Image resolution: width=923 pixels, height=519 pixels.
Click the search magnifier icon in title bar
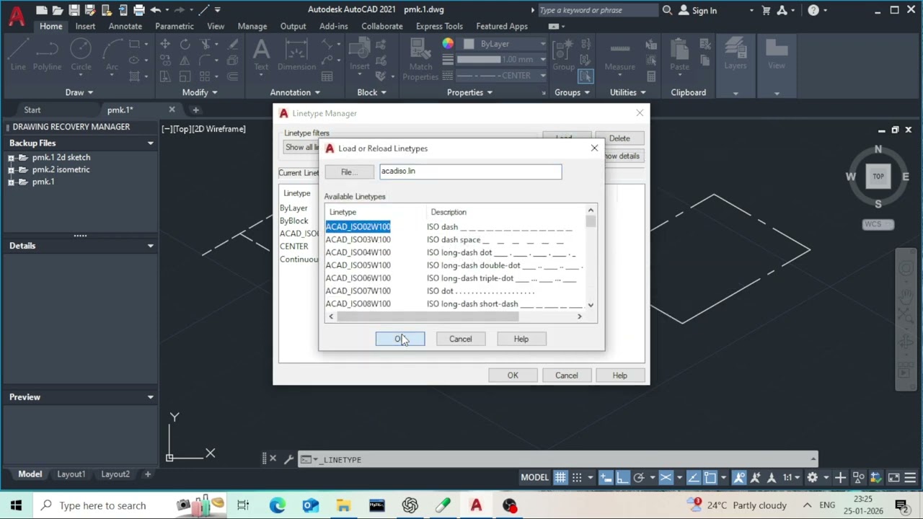[x=667, y=10]
